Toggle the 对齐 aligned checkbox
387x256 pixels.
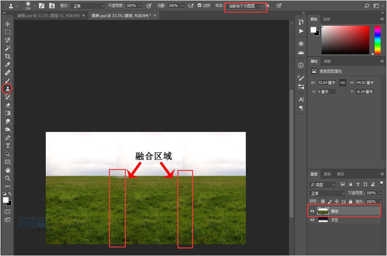(x=199, y=5)
